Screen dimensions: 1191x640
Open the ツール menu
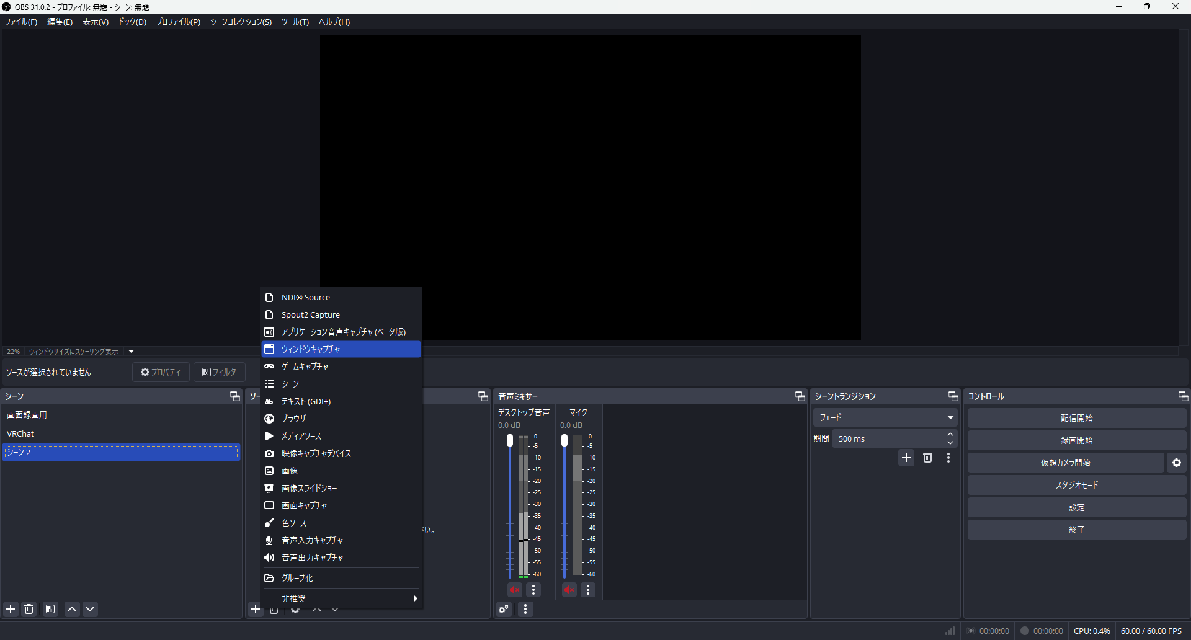295,22
